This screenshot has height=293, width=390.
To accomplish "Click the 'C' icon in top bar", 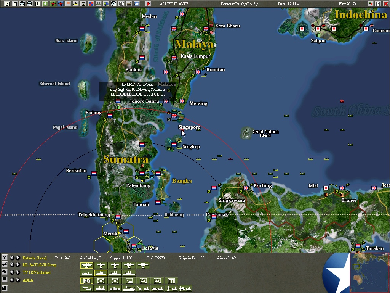I will pyautogui.click(x=378, y=4).
